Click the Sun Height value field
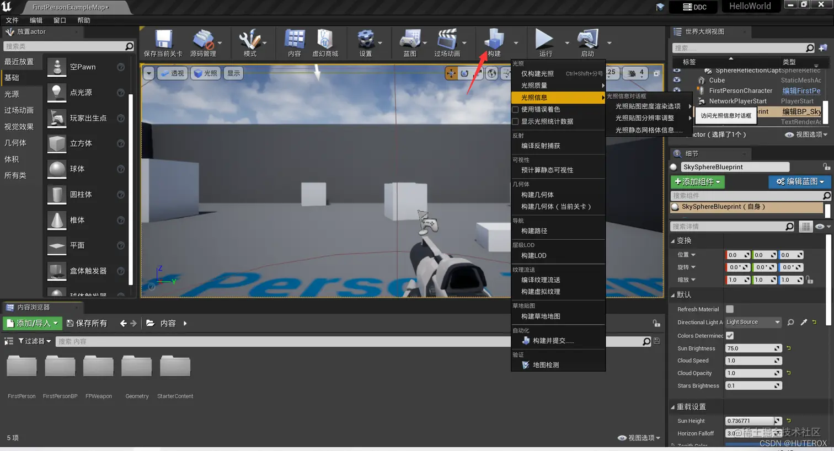This screenshot has height=451, width=834. click(753, 421)
